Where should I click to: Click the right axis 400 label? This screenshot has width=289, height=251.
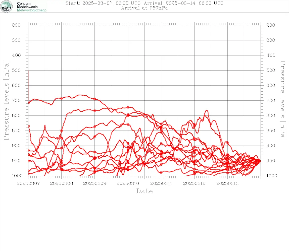[x=271, y=55]
